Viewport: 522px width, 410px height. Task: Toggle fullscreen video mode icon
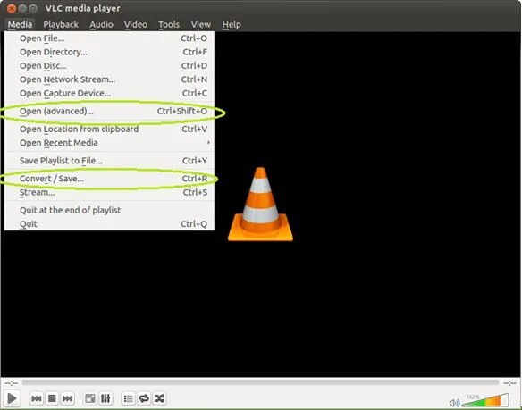point(90,398)
